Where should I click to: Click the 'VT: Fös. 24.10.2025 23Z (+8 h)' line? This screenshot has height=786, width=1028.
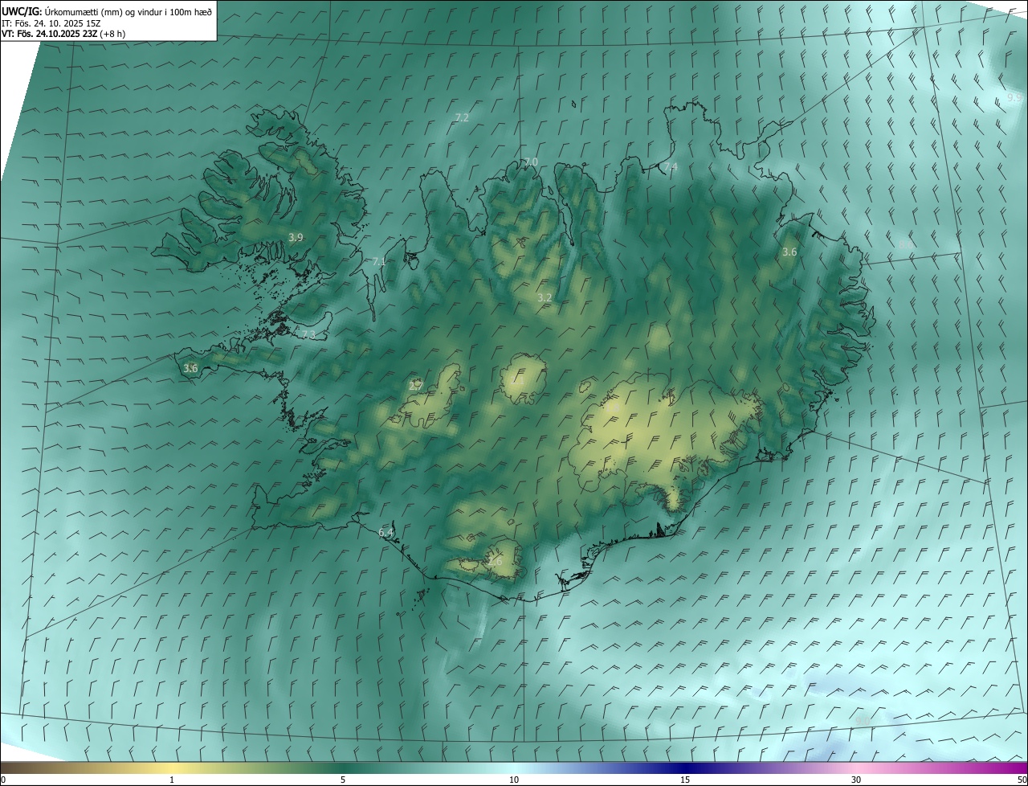(x=63, y=34)
